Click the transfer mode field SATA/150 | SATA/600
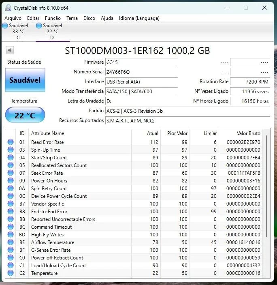 coord(141,92)
